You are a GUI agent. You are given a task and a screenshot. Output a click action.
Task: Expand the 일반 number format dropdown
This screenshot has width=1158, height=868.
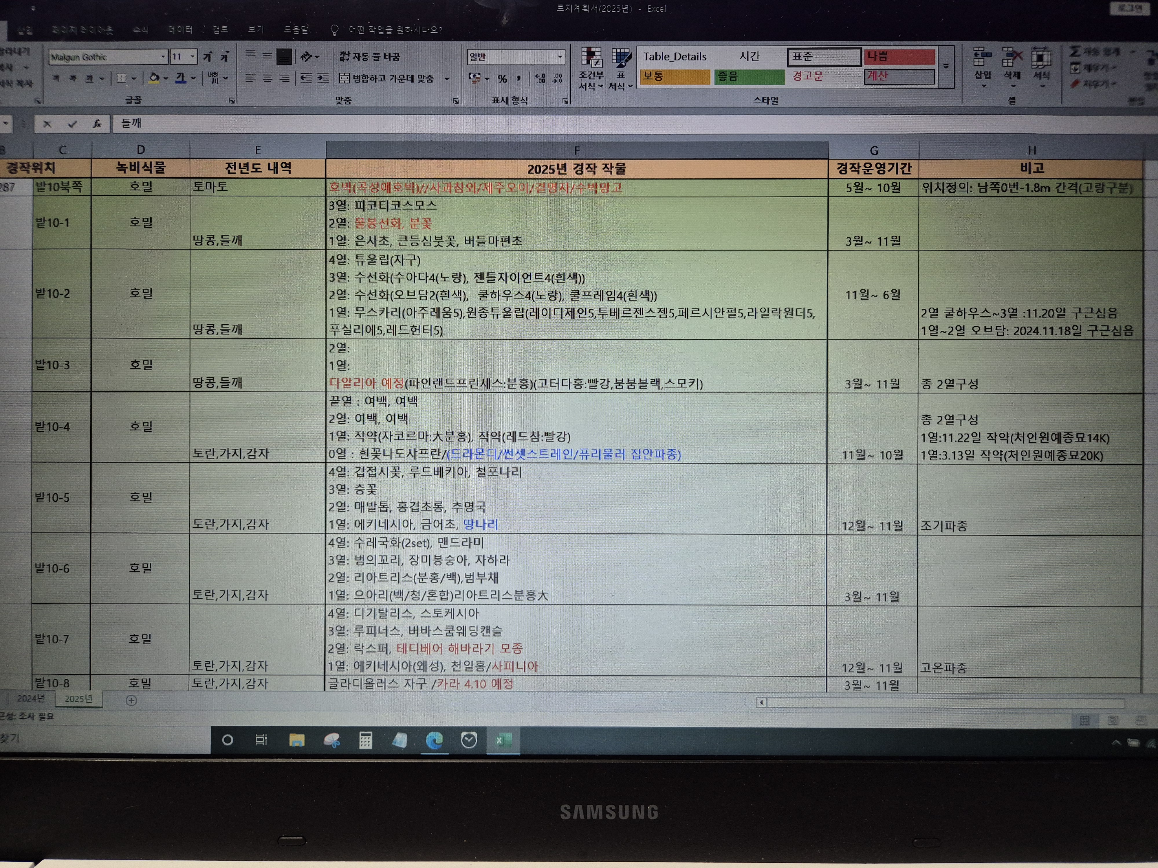point(560,56)
